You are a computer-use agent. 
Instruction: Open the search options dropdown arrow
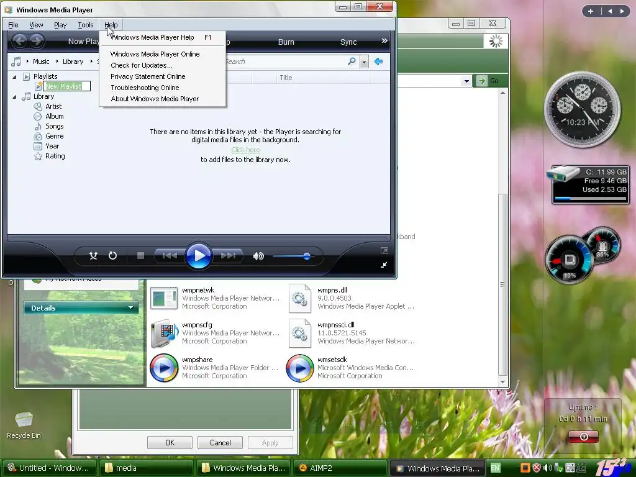click(364, 61)
